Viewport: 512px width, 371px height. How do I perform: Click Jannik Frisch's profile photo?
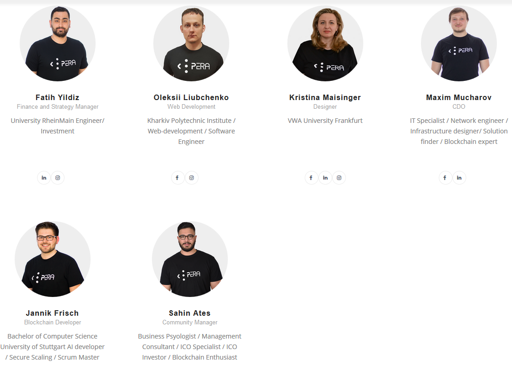[53, 259]
